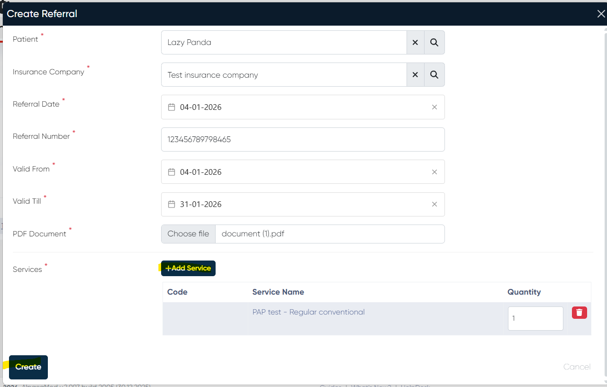Select the PAP test - Regular conventional row
607x387 pixels.
click(x=308, y=312)
